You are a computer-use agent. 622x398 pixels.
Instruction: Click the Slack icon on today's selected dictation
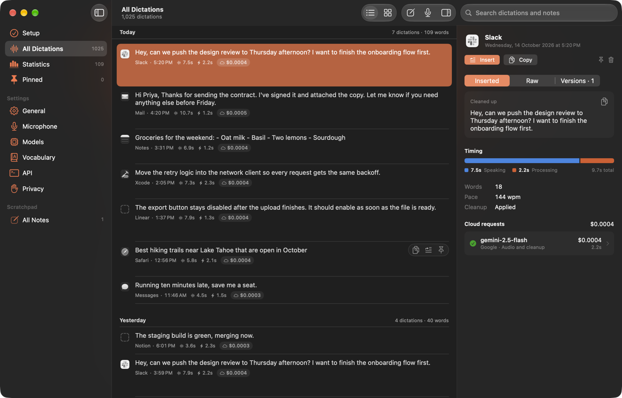tap(125, 54)
